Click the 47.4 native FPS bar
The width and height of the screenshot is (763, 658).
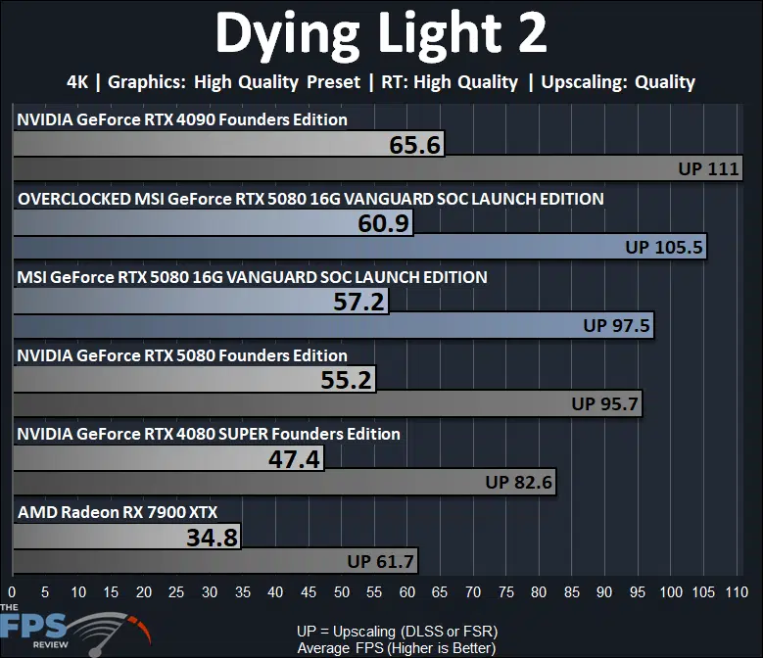coord(168,458)
